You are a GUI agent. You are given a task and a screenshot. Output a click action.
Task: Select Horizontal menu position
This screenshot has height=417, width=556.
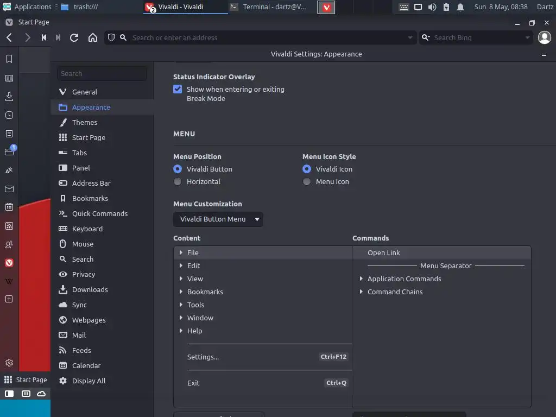[178, 181]
